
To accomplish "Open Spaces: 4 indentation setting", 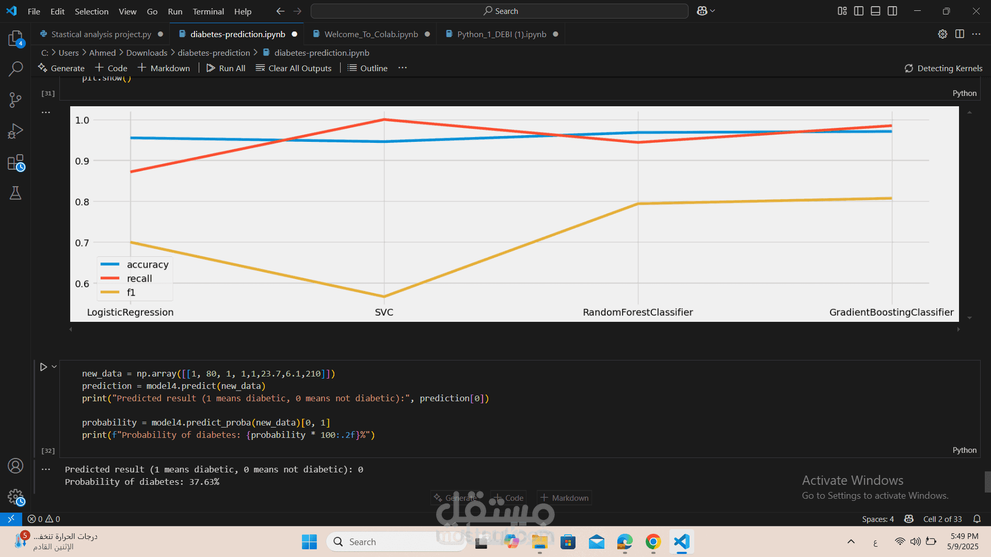I will pos(877,519).
